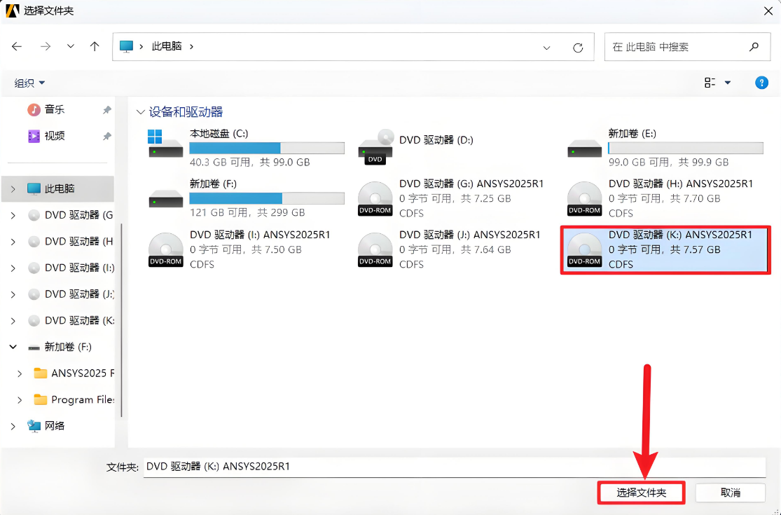Expand the address bar history dropdown

(x=546, y=48)
